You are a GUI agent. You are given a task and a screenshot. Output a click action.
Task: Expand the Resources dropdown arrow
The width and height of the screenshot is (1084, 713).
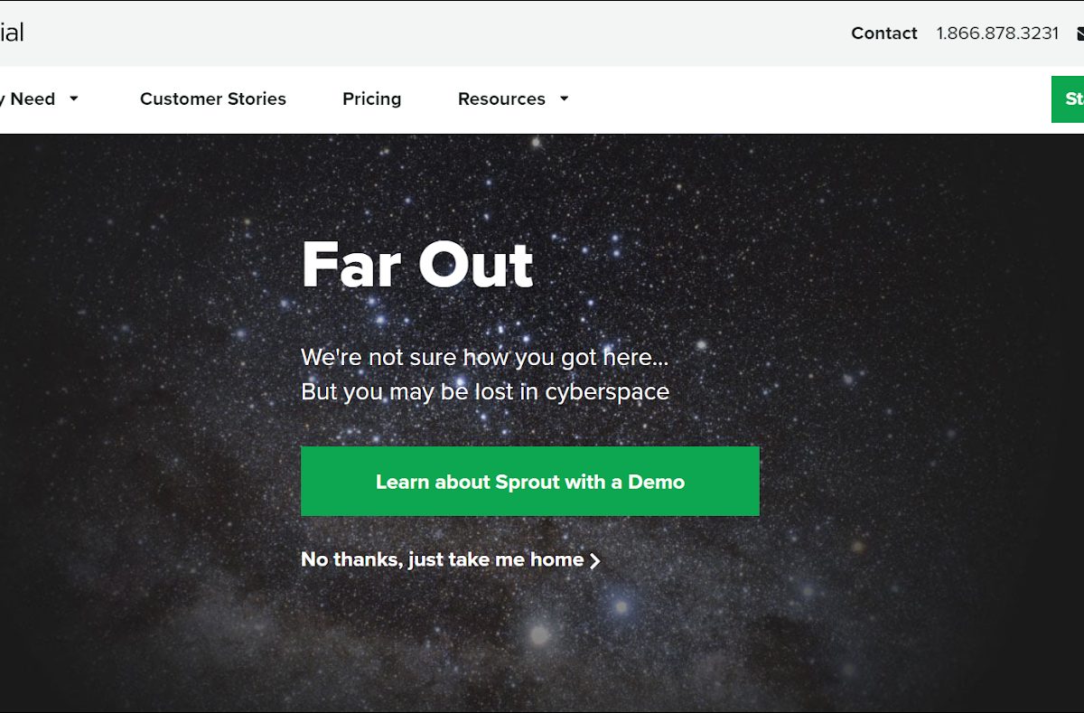pos(565,99)
